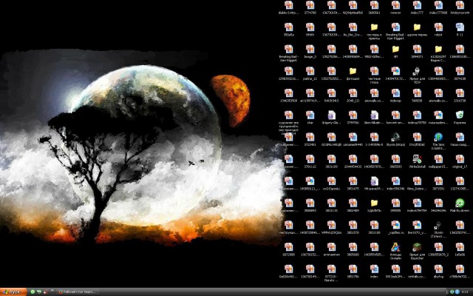Viewport: 473px width, 296px height.
Task: Open the R 11 Word document
Action: (460, 27)
